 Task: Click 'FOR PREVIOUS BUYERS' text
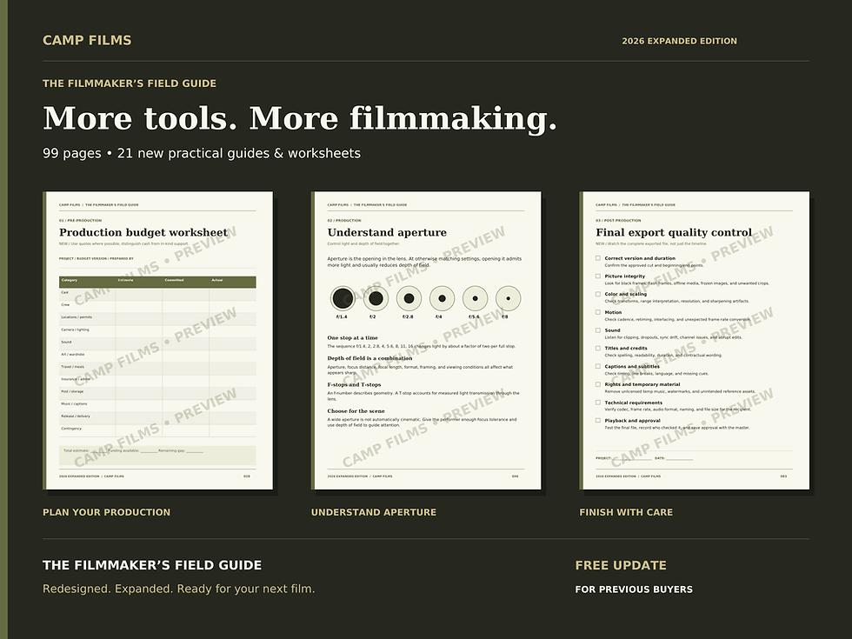click(634, 589)
